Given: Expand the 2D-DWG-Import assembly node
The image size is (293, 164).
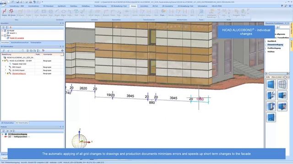Looking at the screenshot, I should point(5,70).
